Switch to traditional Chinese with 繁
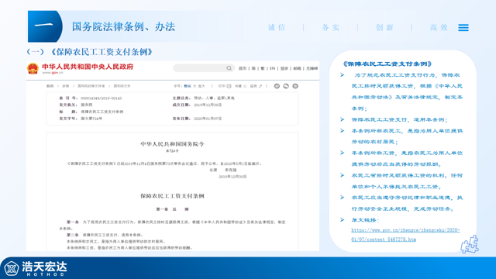Image resolution: width=496 pixels, height=279 pixels. (263, 68)
